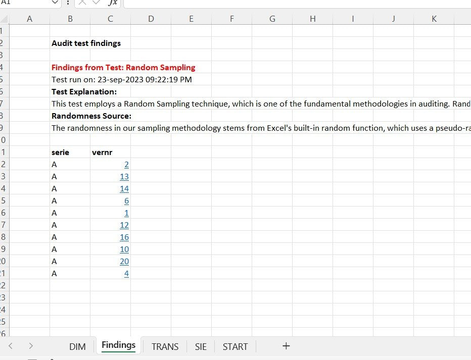The height and width of the screenshot is (360, 471).
Task: Add a new worksheet with the plus icon
Action: [286, 346]
